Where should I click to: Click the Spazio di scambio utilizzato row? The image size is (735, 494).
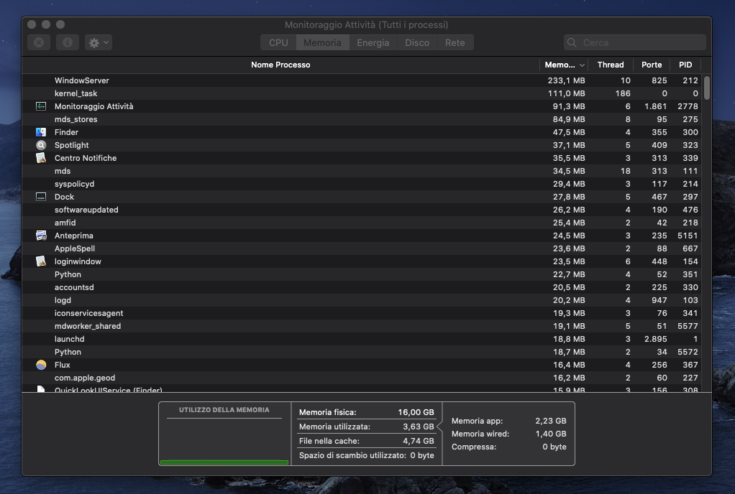[x=367, y=455]
